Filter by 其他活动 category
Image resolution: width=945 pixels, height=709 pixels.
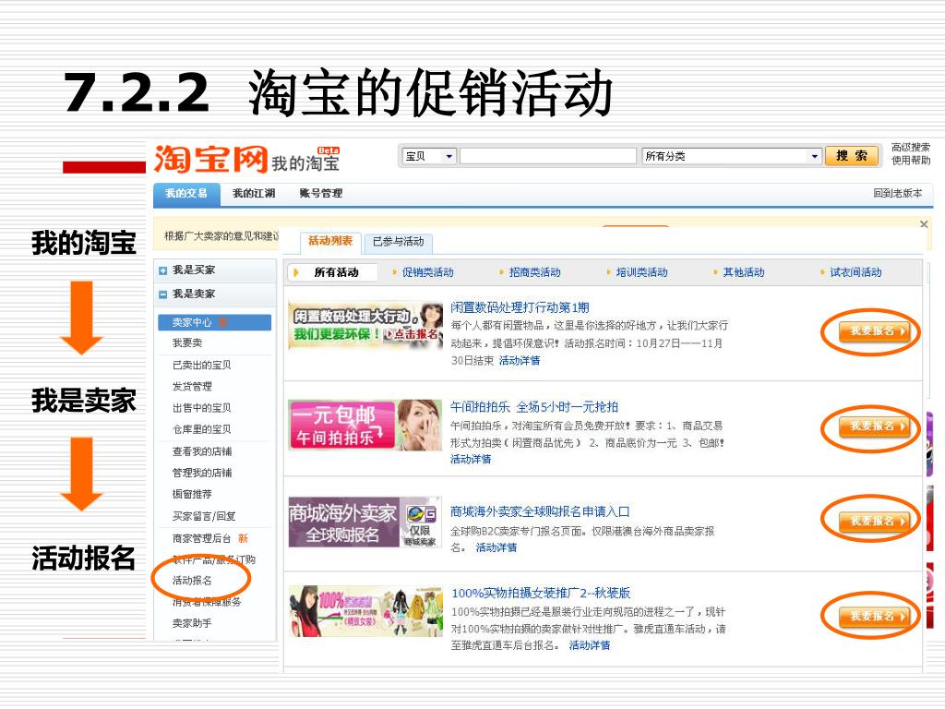(x=744, y=272)
